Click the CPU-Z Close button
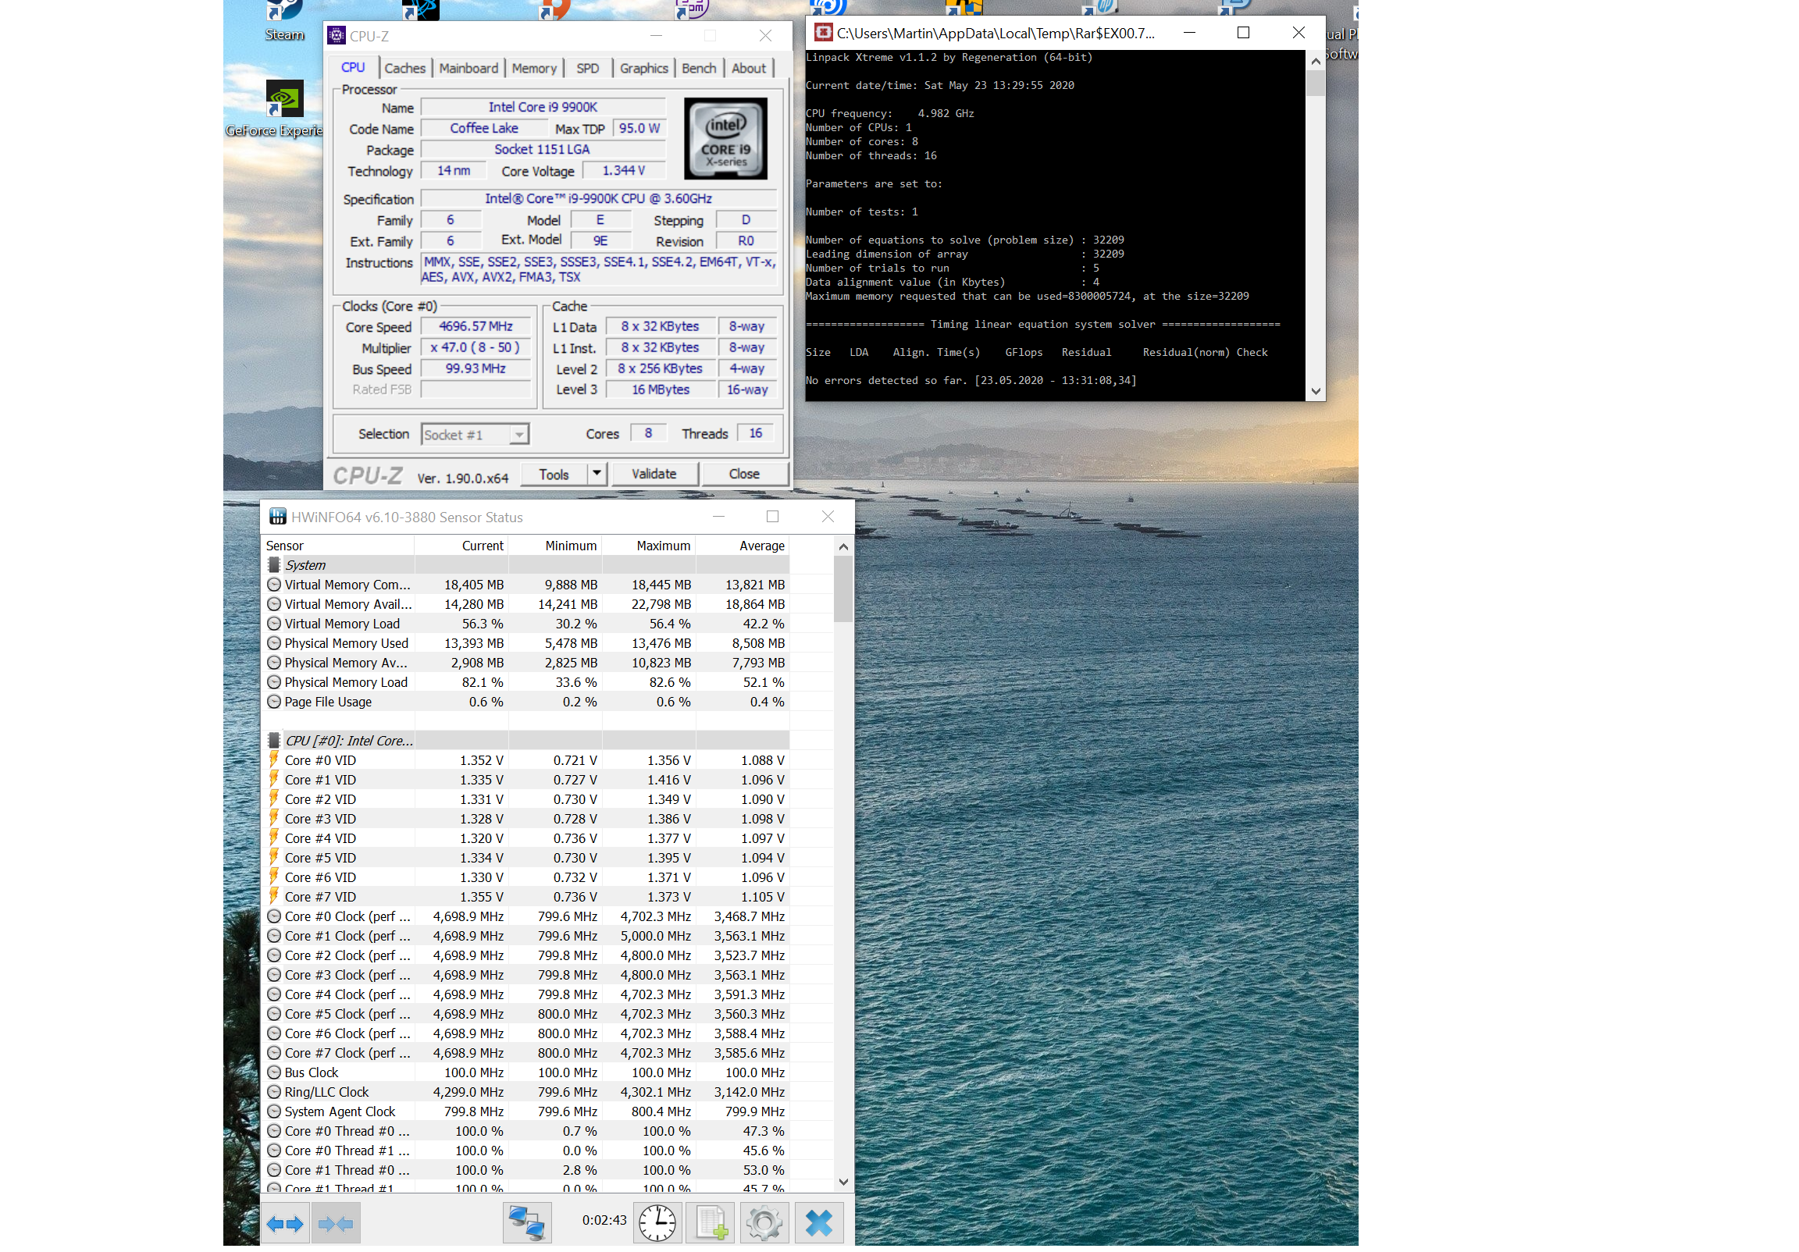This screenshot has width=1799, height=1252. click(743, 474)
